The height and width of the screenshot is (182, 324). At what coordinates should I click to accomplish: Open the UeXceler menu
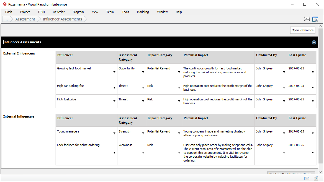(x=59, y=12)
